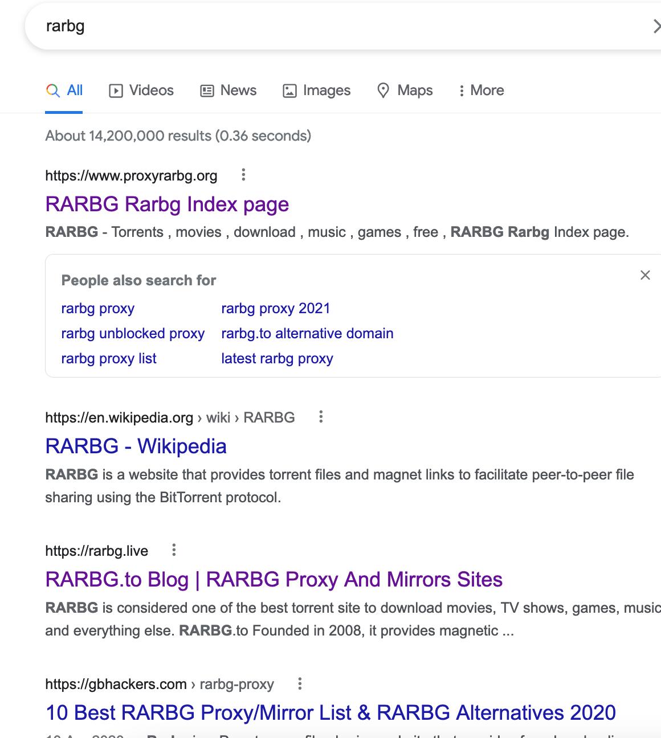This screenshot has width=661, height=738.
Task: Open options dots beside gbhackers.com result
Action: pos(300,683)
